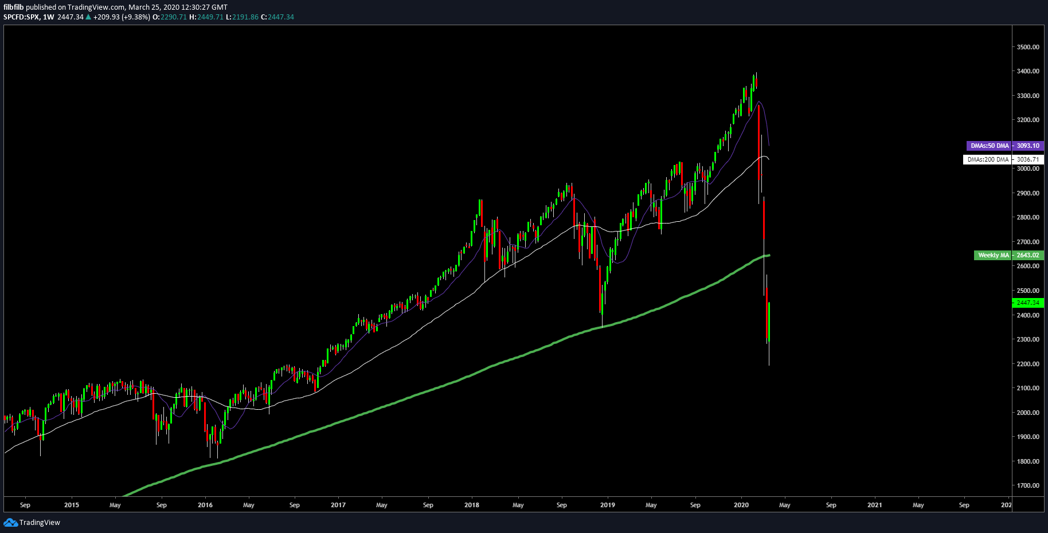The width and height of the screenshot is (1048, 533).
Task: Click the 2017 time axis label
Action: pyautogui.click(x=338, y=505)
